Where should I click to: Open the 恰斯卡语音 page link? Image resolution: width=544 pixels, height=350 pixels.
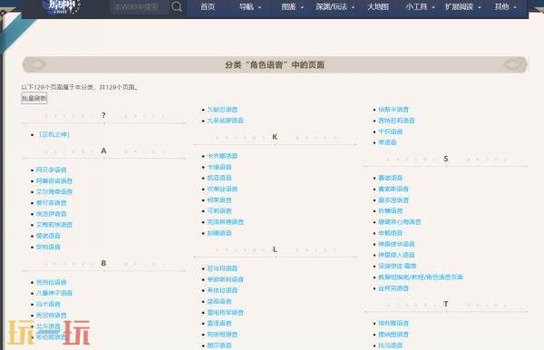[x=393, y=110]
